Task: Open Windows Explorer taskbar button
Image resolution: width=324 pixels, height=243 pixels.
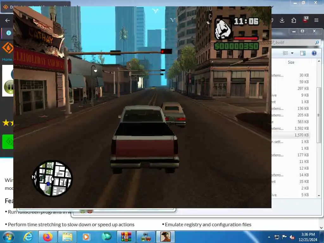Action: 67,237
